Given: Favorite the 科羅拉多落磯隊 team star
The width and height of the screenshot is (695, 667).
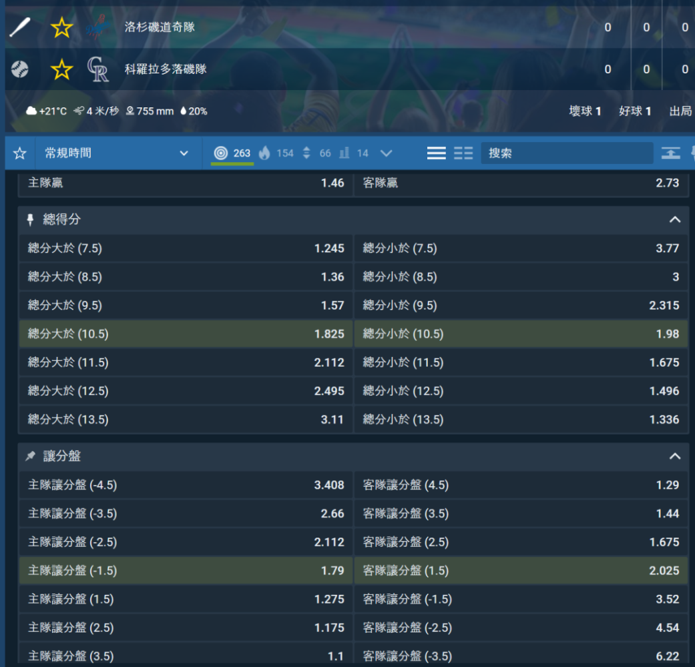Looking at the screenshot, I should point(61,69).
